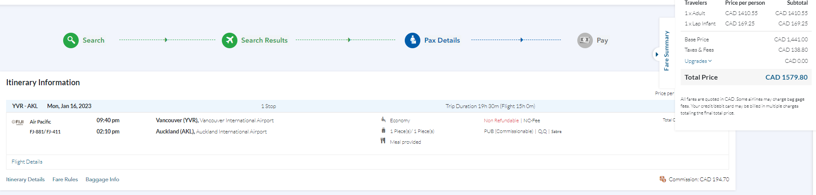Click the Non Refundable fare label
This screenshot has width=816, height=195.
pyautogui.click(x=501, y=121)
